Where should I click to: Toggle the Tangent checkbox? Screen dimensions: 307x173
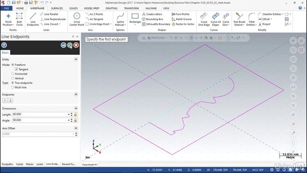pyautogui.click(x=16, y=69)
